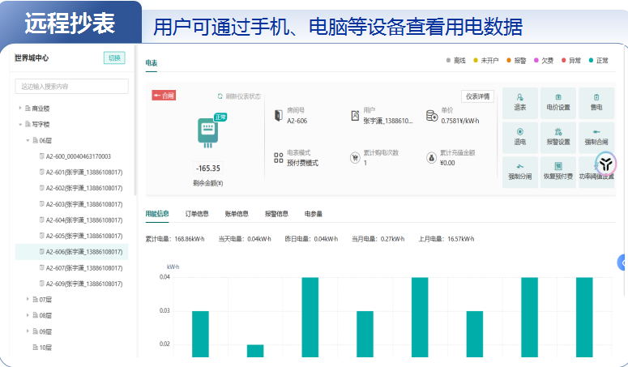This screenshot has width=628, height=367.
Task: Click the 累计充值金额 money bag icon
Action: [431, 158]
